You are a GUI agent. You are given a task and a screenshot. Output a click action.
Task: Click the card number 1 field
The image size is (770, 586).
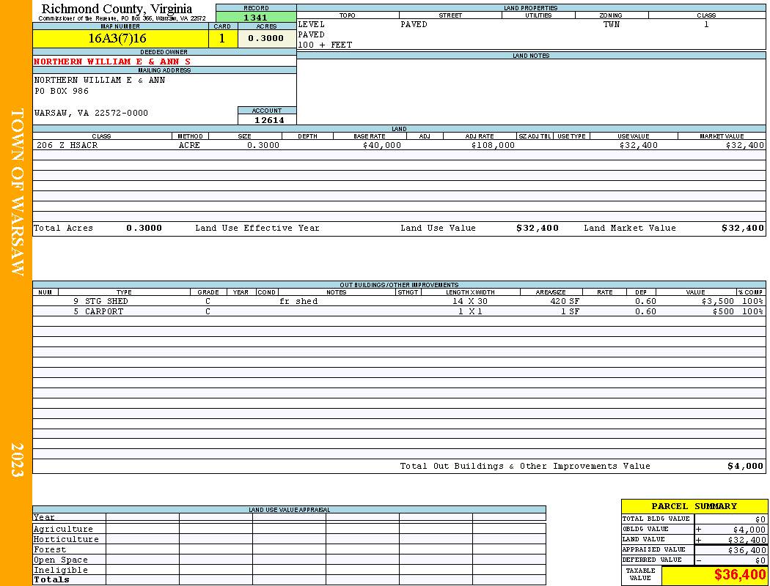(222, 38)
